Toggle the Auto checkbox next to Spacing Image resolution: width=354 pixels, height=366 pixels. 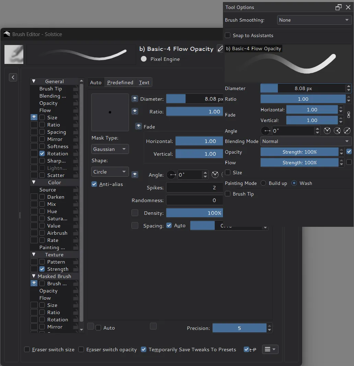click(x=169, y=225)
